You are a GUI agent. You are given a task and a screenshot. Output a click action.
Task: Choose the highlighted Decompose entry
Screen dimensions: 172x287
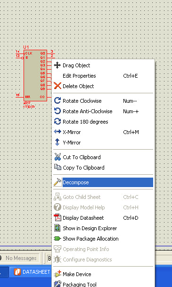103,182
